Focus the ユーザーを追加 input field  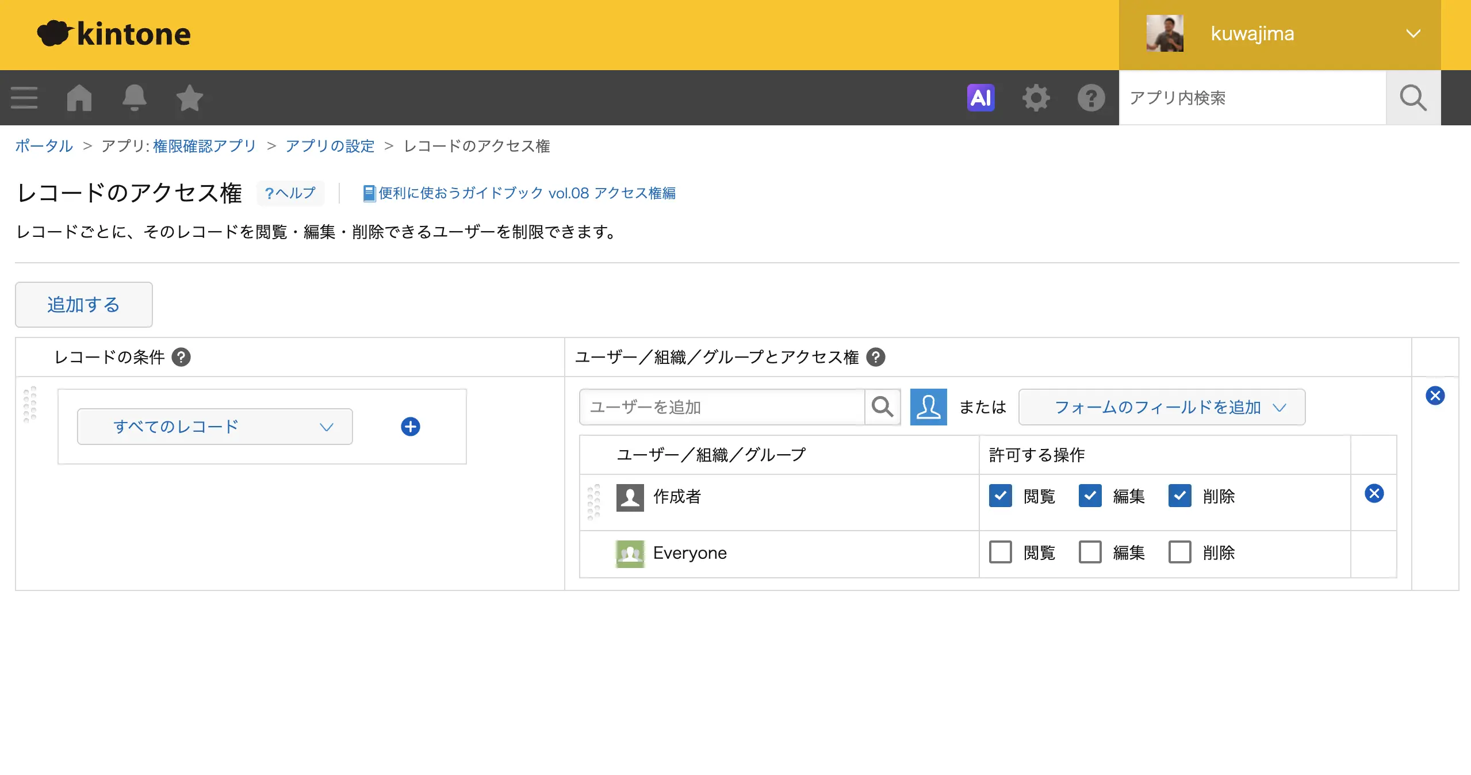pyautogui.click(x=722, y=407)
